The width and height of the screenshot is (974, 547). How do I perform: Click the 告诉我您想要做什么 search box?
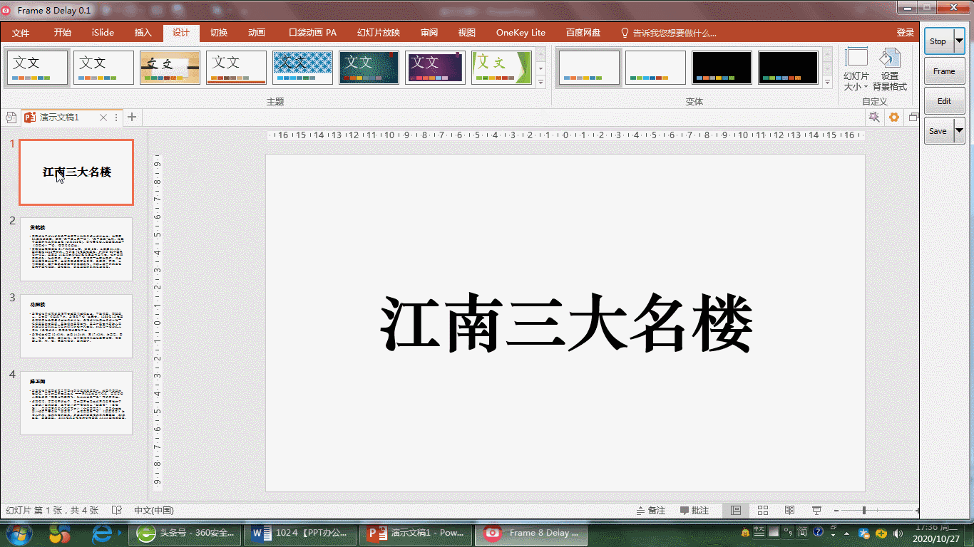point(669,33)
